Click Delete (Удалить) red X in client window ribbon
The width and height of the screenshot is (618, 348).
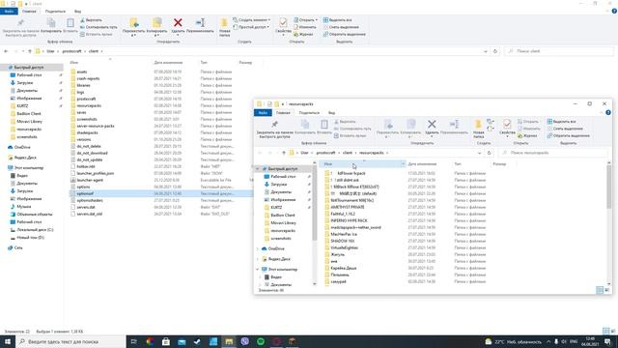pos(178,23)
